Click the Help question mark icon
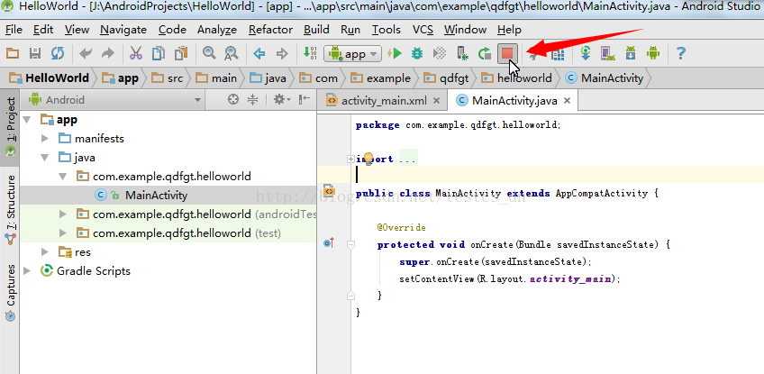Screen dimensions: 764x374 coord(681,54)
